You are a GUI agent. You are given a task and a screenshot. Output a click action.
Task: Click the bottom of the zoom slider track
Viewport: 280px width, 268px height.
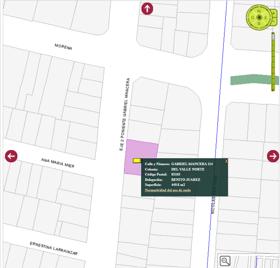point(273,89)
